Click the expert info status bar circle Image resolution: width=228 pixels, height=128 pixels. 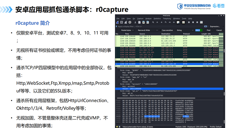coord(117,127)
